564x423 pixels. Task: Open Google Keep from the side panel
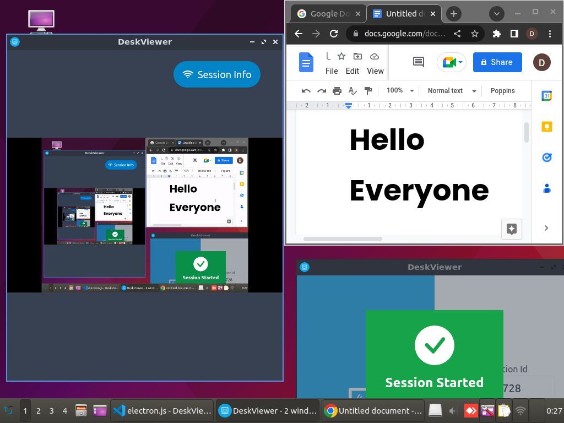546,127
